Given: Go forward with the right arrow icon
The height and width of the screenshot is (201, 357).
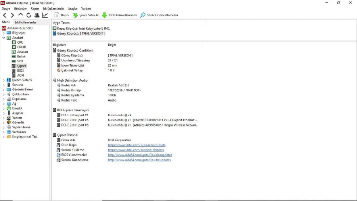Looking at the screenshot, I should click(x=12, y=15).
